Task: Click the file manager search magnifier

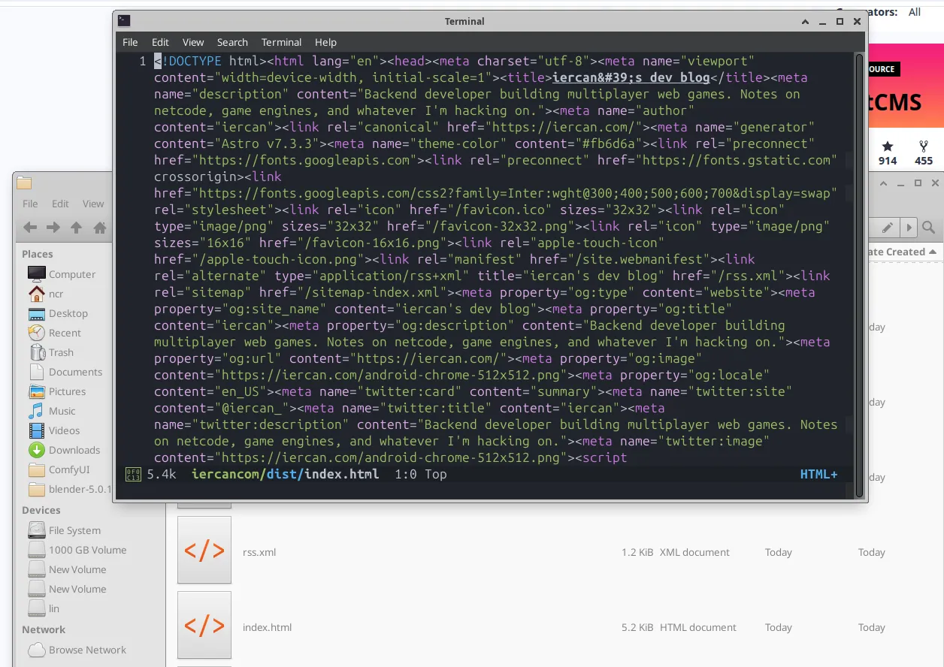Action: tap(929, 228)
